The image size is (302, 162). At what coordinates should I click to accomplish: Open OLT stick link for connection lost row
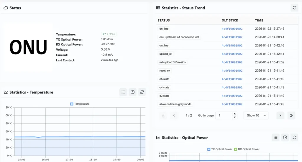pyautogui.click(x=232, y=37)
